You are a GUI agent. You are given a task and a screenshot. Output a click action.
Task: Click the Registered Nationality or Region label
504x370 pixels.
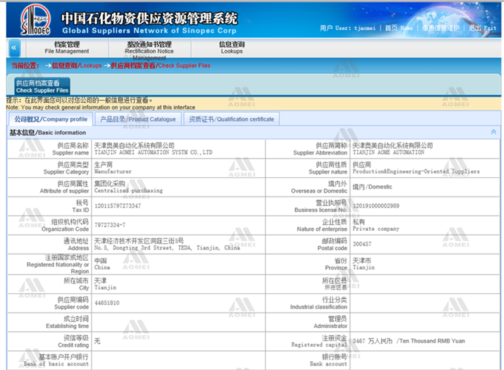[x=58, y=265]
